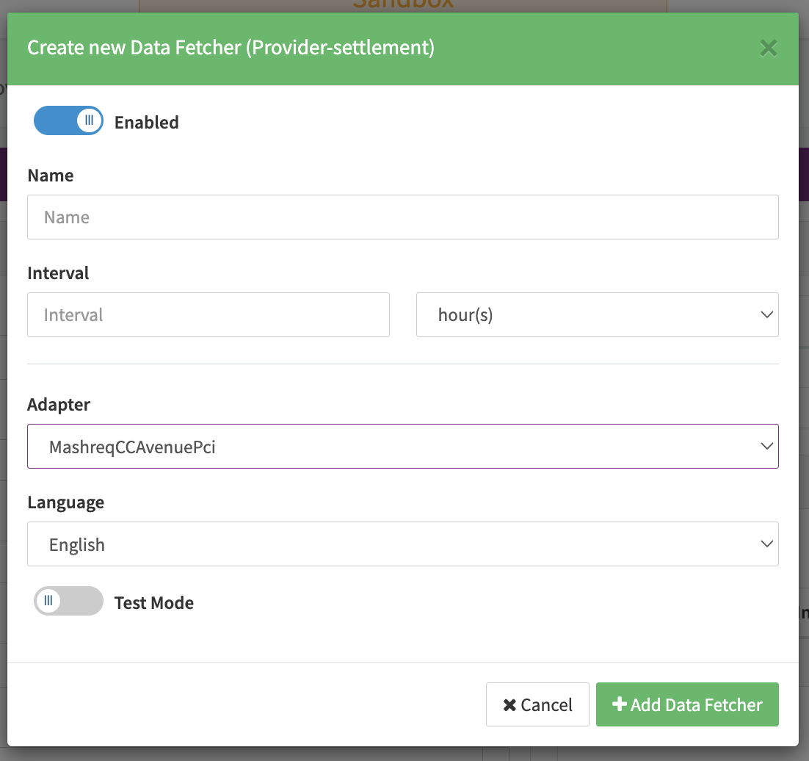Click the chevron arrow of Language field

pyautogui.click(x=766, y=544)
